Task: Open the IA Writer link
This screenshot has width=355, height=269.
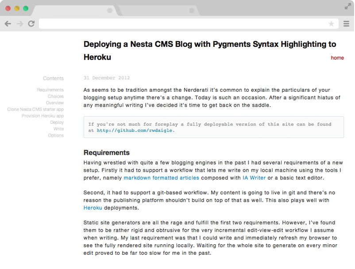Action: click(254, 178)
